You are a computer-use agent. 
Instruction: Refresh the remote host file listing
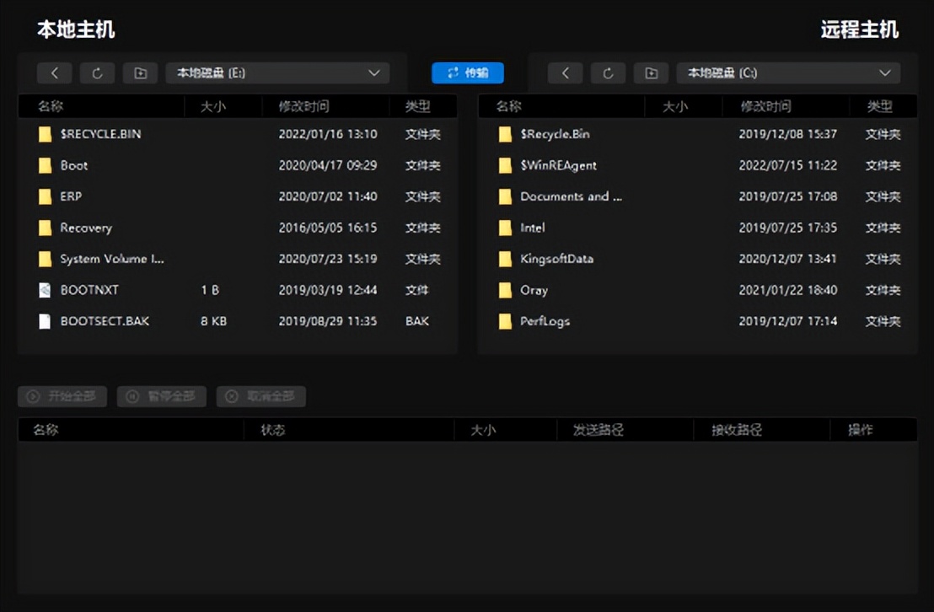[x=608, y=72]
